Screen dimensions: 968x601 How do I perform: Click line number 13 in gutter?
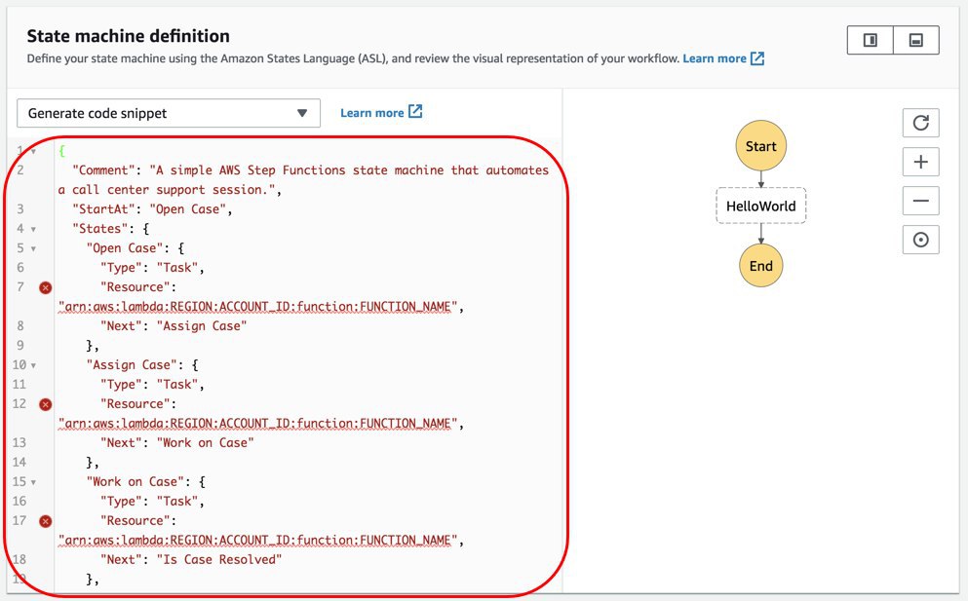click(19, 443)
